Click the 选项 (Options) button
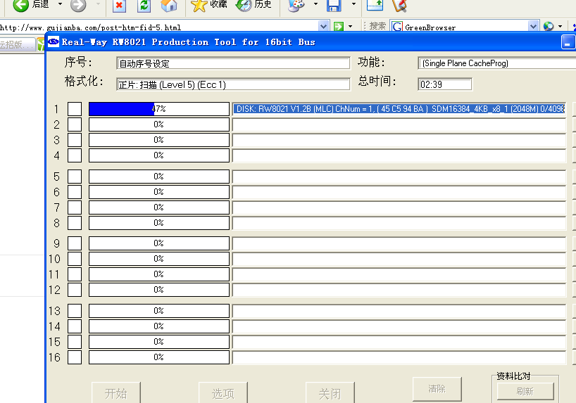The width and height of the screenshot is (576, 403). pyautogui.click(x=223, y=392)
